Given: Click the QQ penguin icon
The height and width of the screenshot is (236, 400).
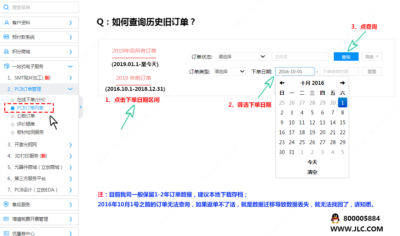Looking at the screenshot, I should [335, 218].
